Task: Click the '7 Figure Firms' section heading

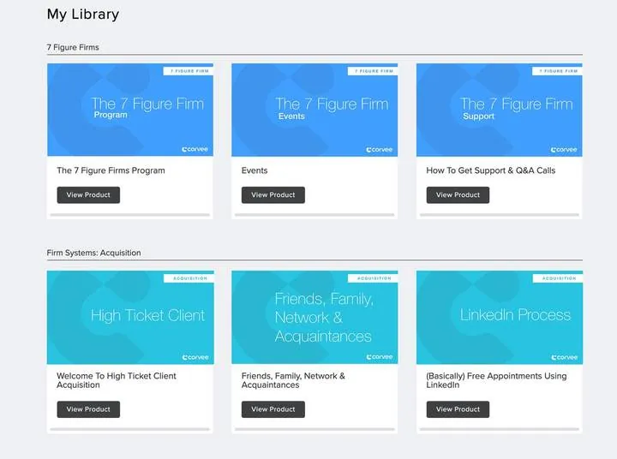Action: [73, 47]
